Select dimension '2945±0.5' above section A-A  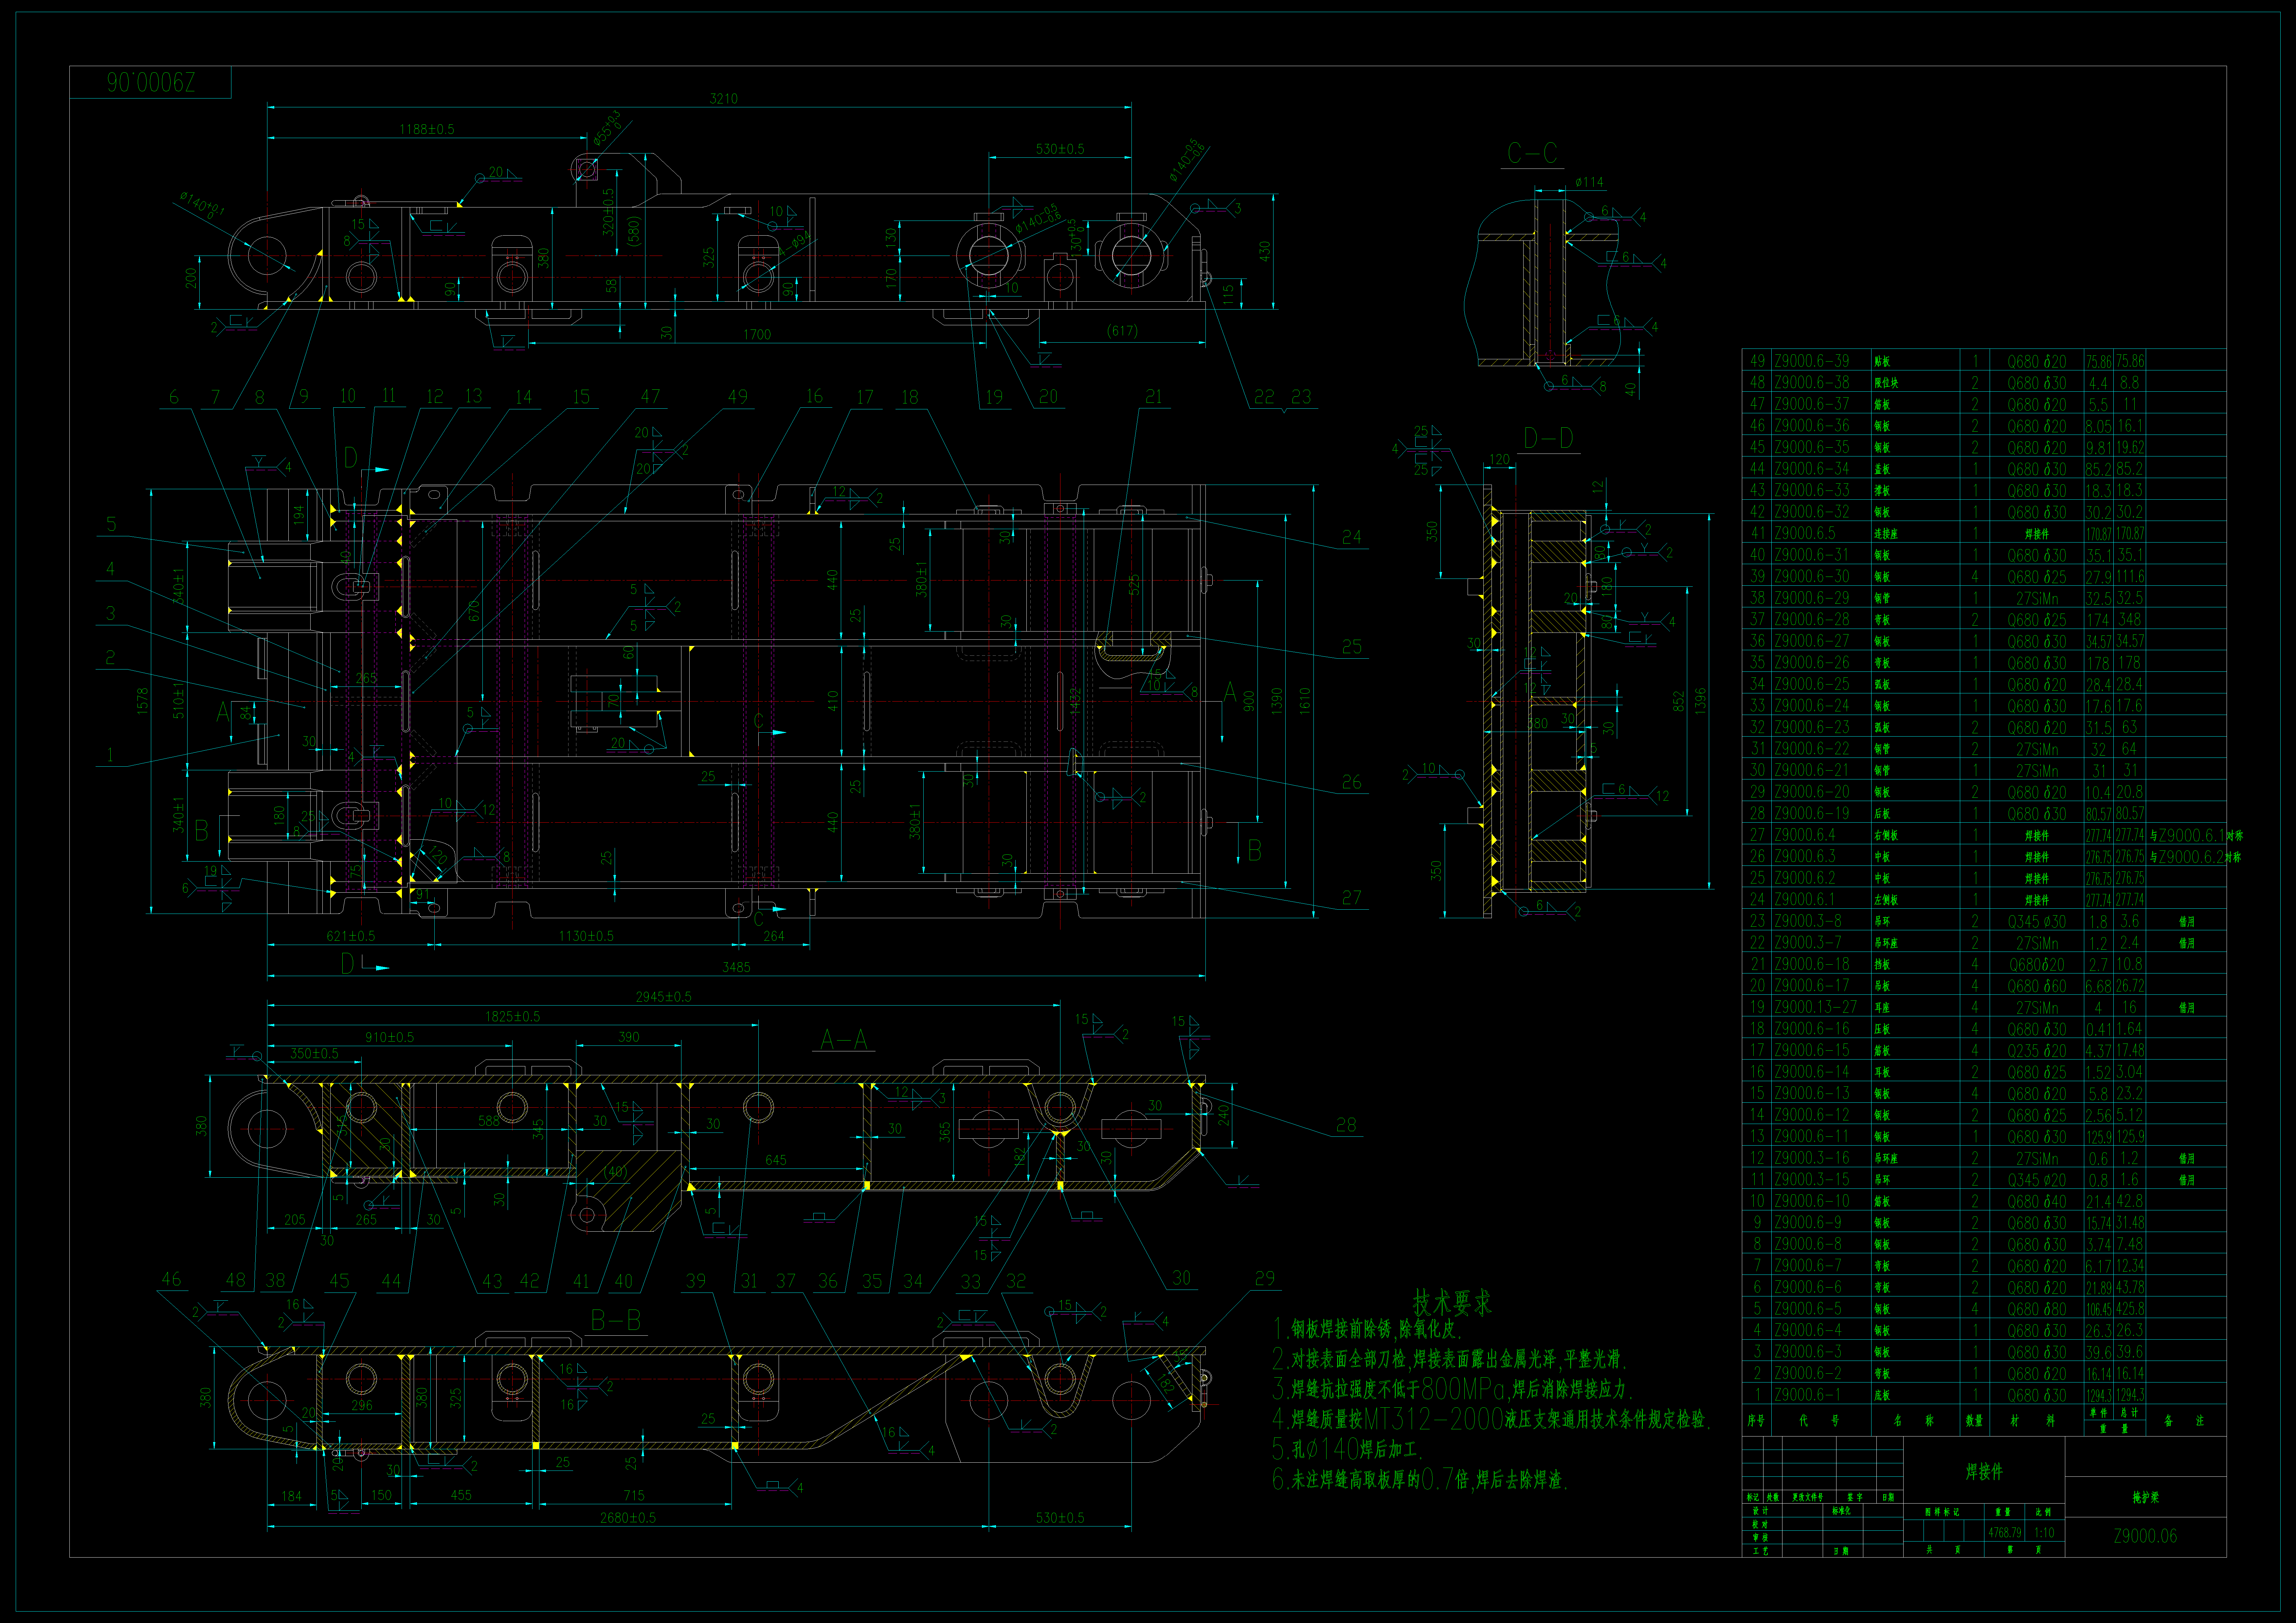point(664,997)
